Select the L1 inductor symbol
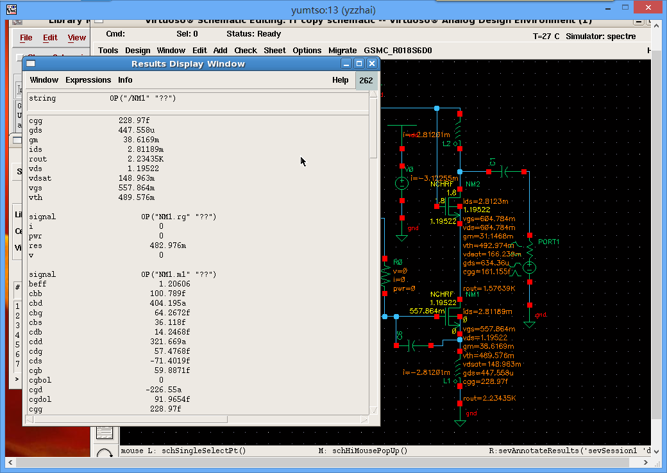667x473 pixels. click(458, 369)
